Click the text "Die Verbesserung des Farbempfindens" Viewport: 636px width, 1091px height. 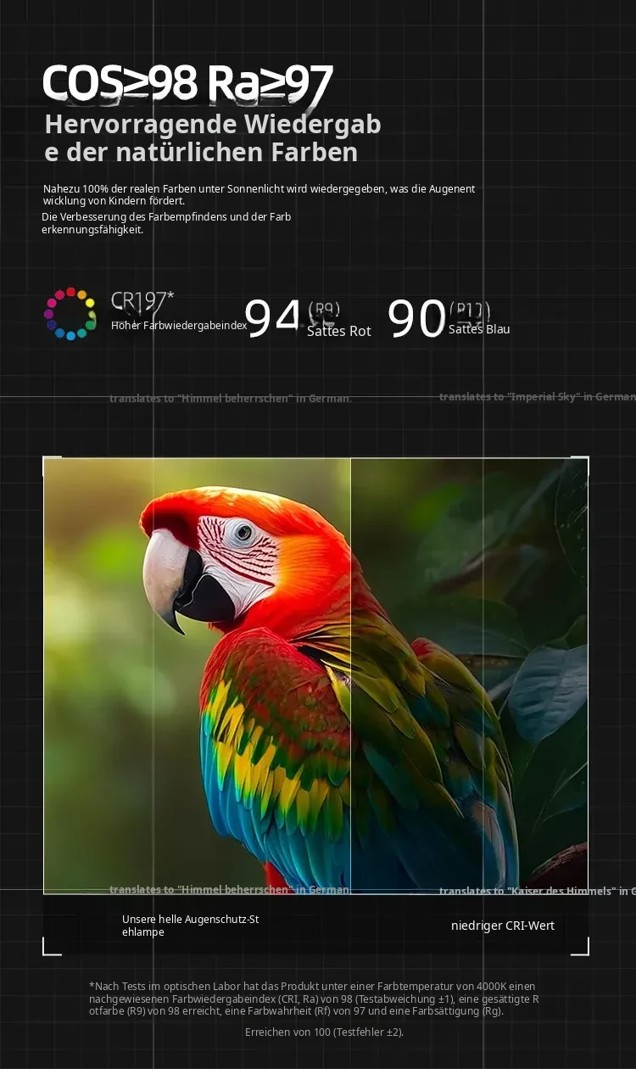[x=166, y=223]
